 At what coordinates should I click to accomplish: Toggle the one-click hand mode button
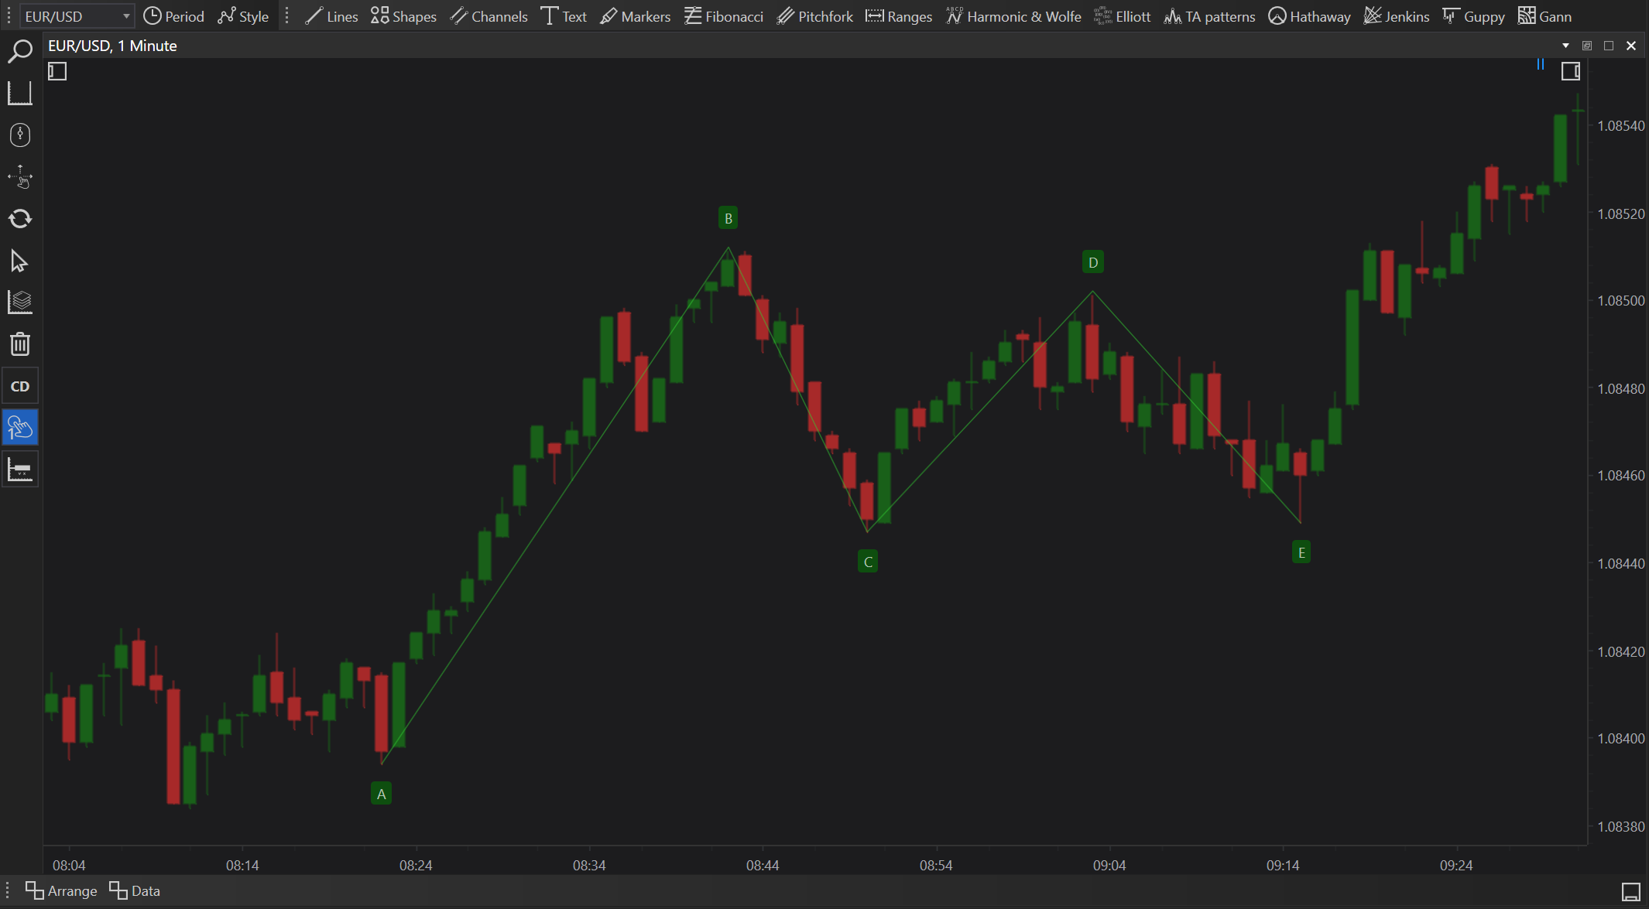[x=19, y=428]
